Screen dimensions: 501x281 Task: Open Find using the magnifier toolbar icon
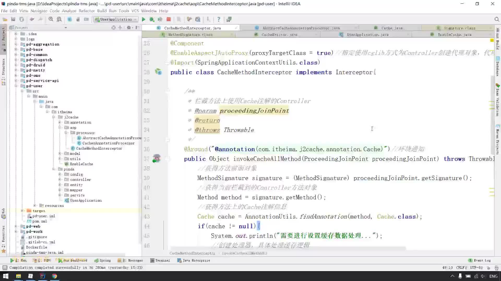(51, 19)
